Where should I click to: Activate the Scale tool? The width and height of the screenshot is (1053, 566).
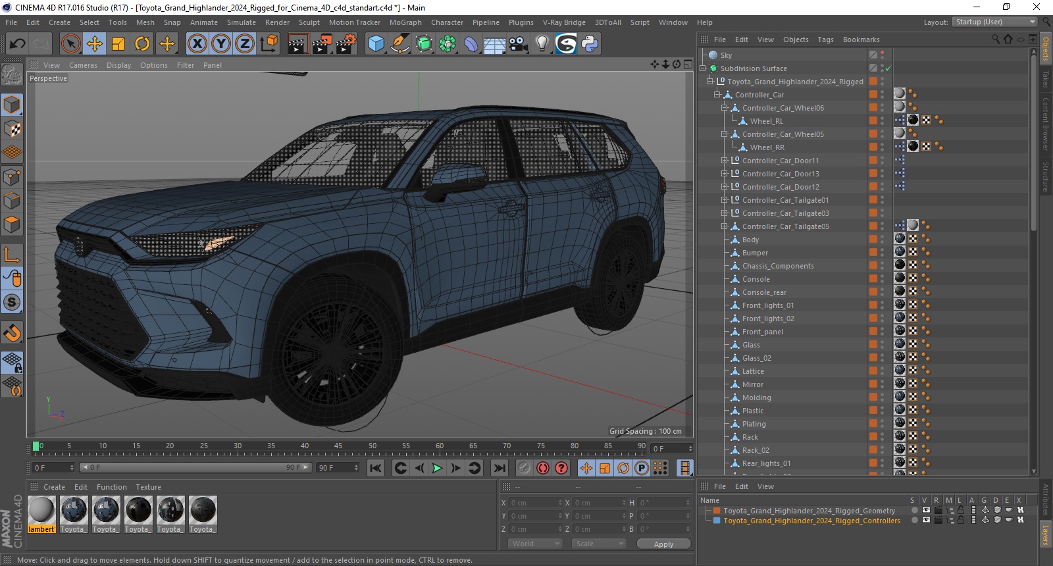[x=118, y=44]
